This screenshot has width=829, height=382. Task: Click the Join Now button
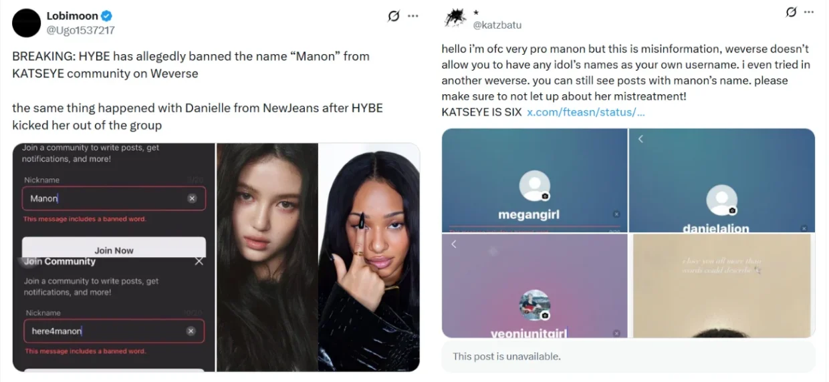[114, 250]
